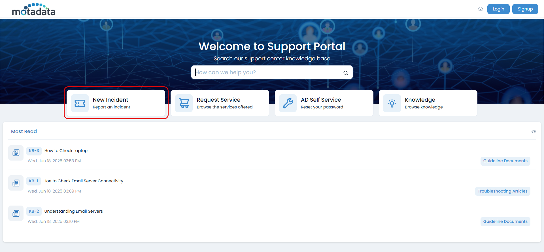544x252 pixels.
Task: Click the AD Self Service wrench icon
Action: click(288, 103)
